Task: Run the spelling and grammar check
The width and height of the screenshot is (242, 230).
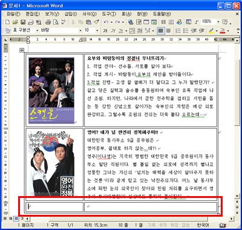Action: coord(64,22)
